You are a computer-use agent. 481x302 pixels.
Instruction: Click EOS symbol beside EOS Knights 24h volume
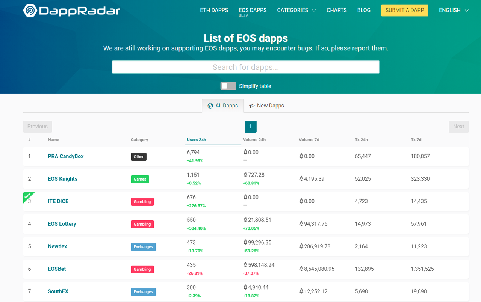(245, 175)
